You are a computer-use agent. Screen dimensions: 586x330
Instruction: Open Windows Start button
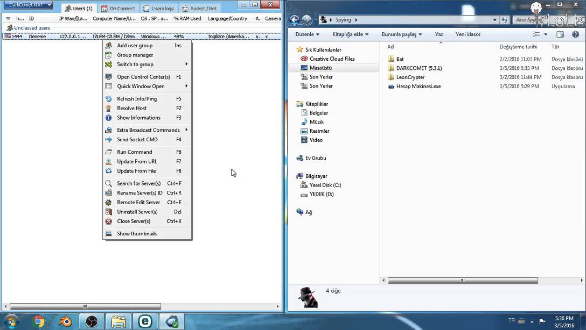point(11,321)
